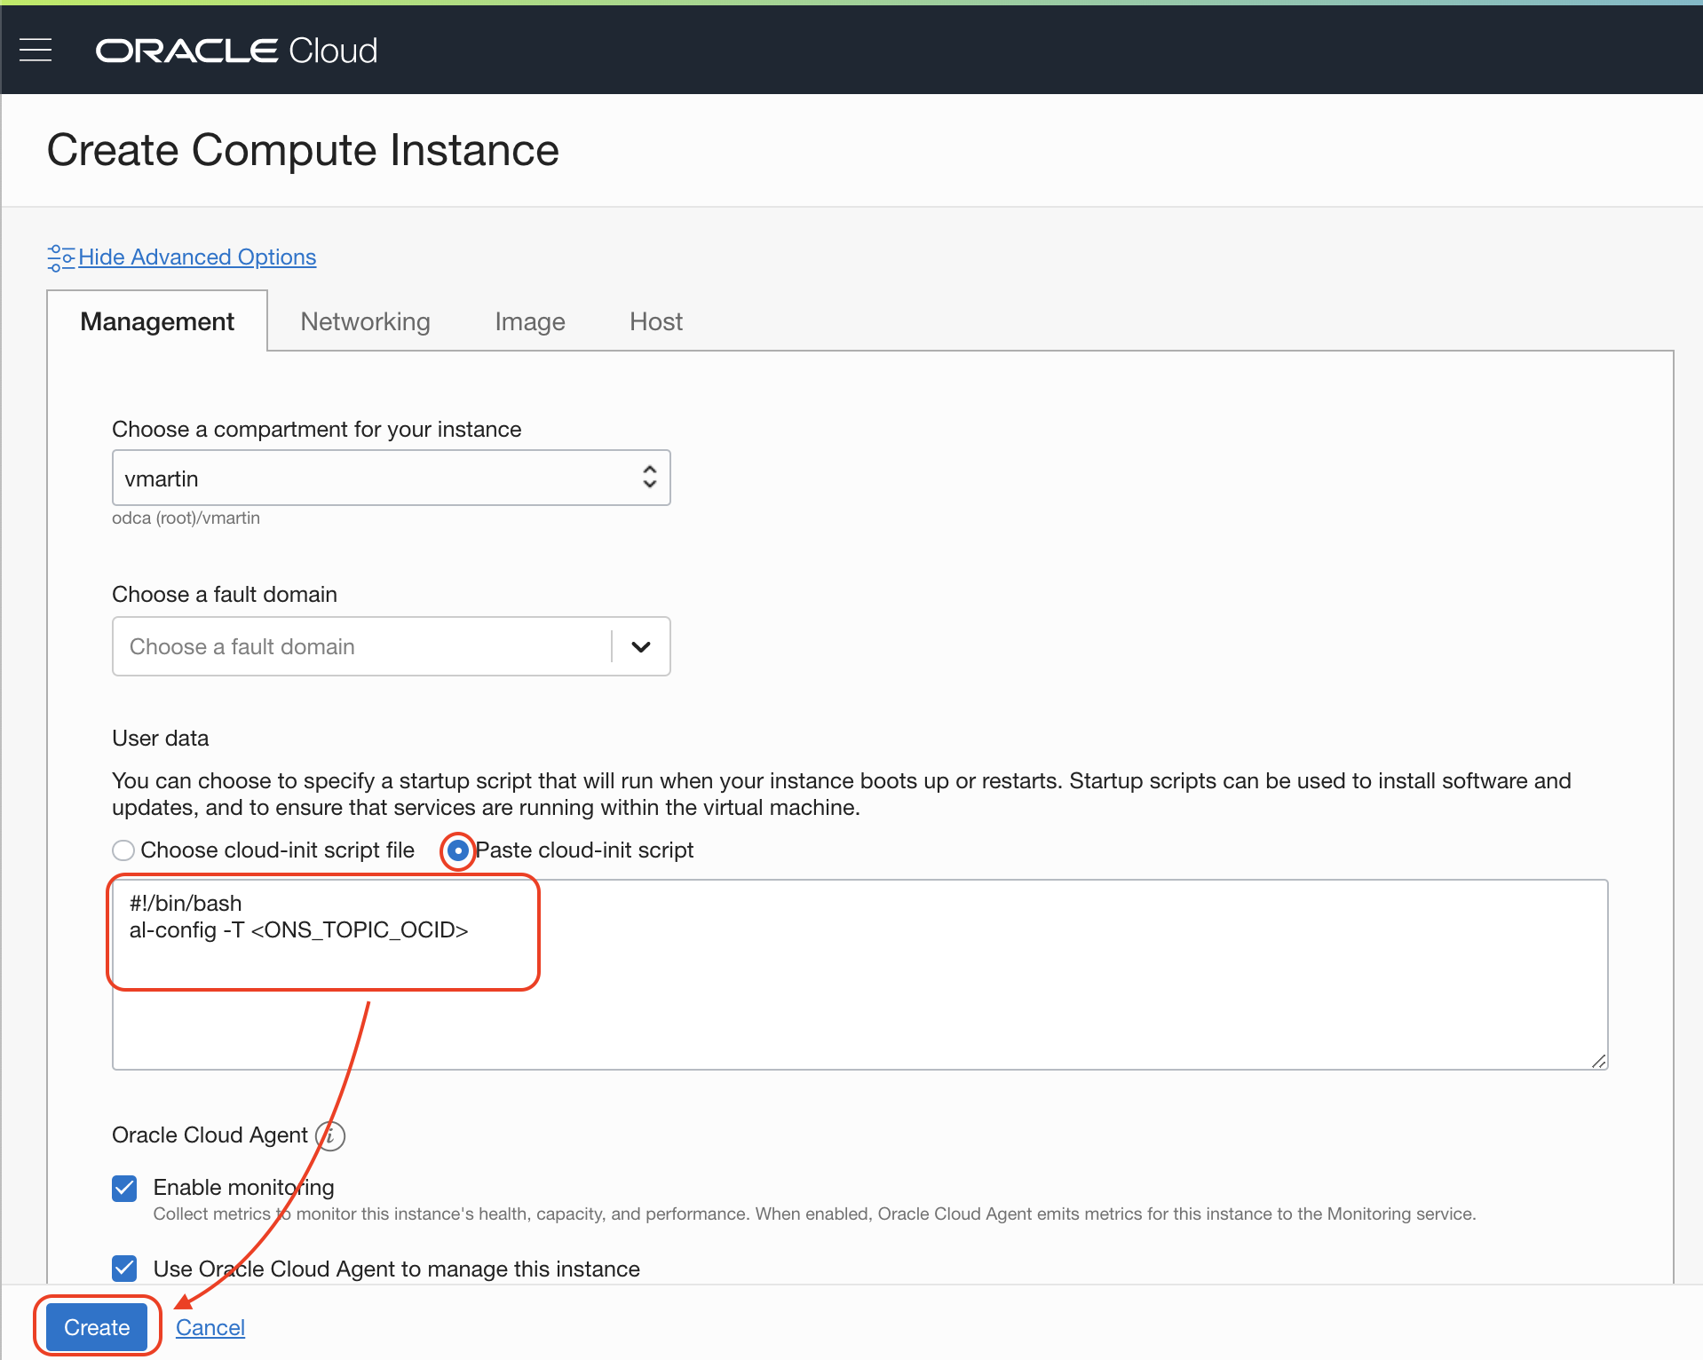Click the advanced options sliders icon
1703x1360 pixels.
coord(60,257)
